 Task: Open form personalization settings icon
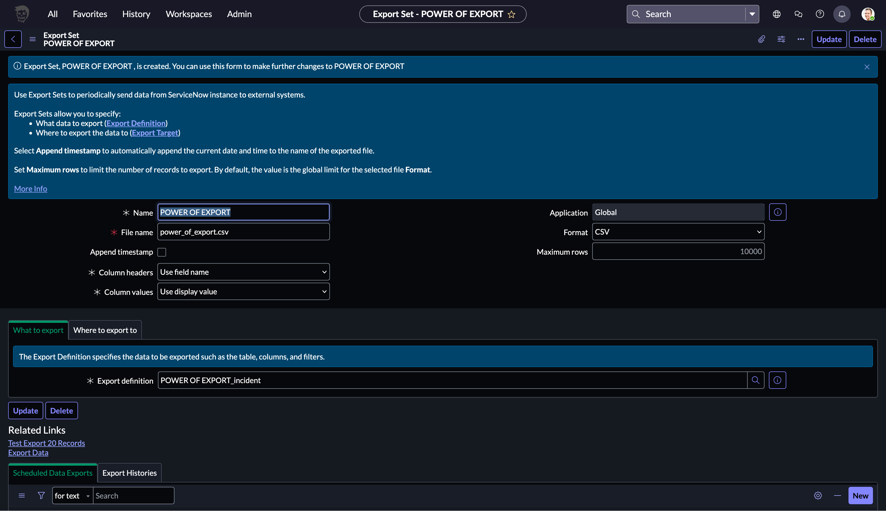click(781, 39)
